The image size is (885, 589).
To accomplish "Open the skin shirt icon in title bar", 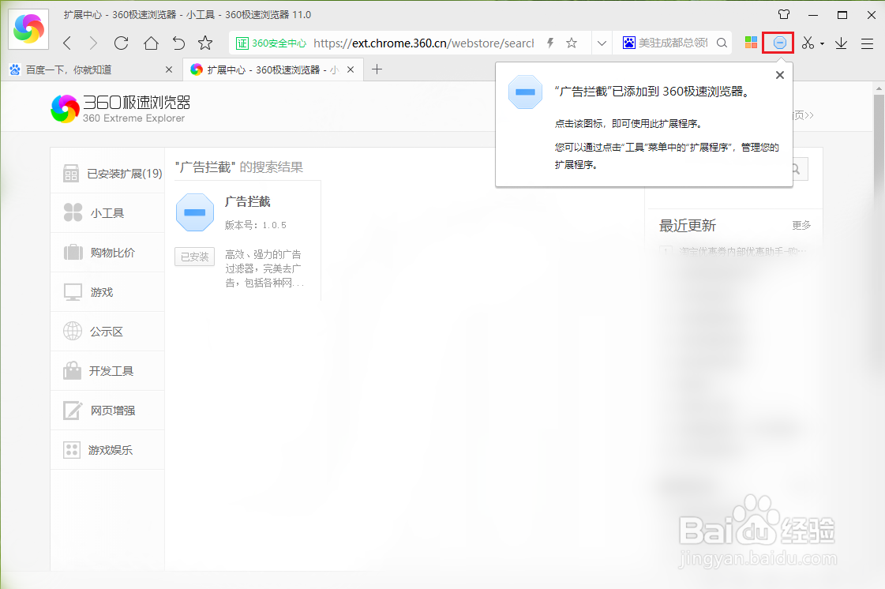I will point(784,15).
